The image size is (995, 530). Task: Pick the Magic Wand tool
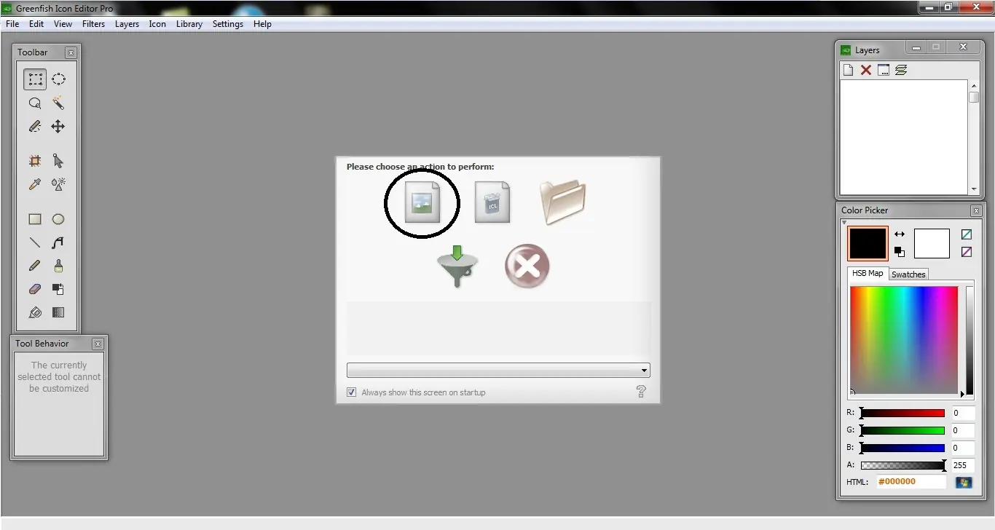58,103
